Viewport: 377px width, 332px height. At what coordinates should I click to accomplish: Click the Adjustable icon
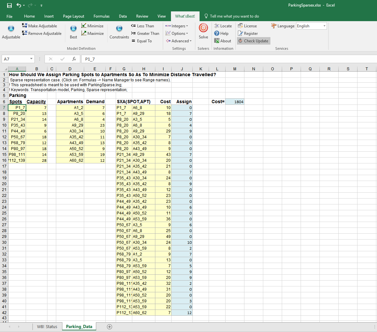pyautogui.click(x=11, y=29)
